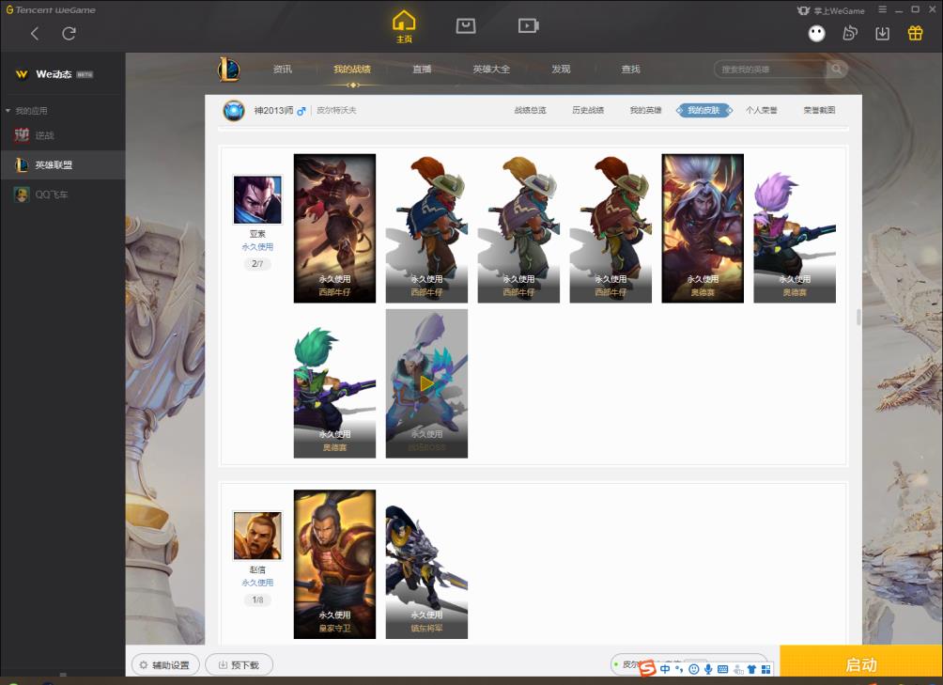Click the 亚索 champion portrait
The height and width of the screenshot is (685, 943).
[x=257, y=199]
